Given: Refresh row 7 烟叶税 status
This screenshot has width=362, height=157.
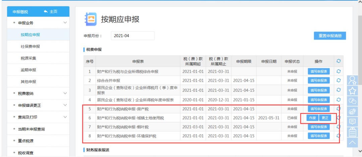Looking at the screenshot, I should point(339,127).
